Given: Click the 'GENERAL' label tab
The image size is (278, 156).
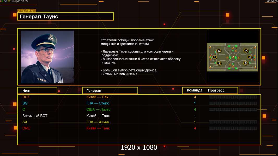Looking at the screenshot, I should (x=27, y=11).
